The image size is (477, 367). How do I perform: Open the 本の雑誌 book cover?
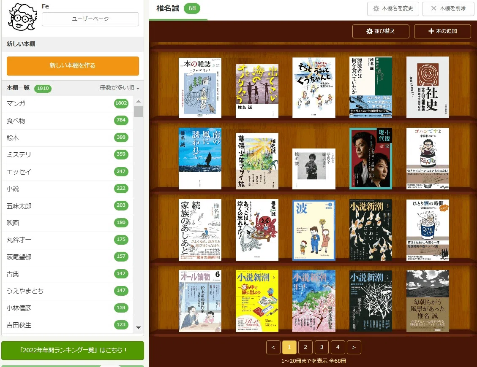[200, 88]
